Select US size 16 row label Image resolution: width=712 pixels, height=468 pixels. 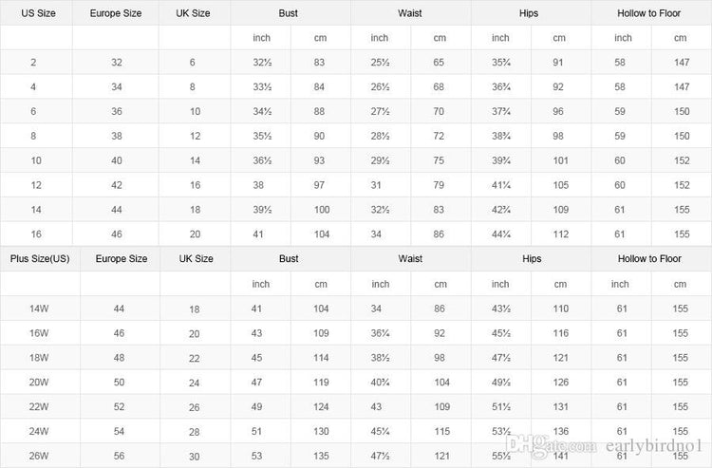click(36, 234)
